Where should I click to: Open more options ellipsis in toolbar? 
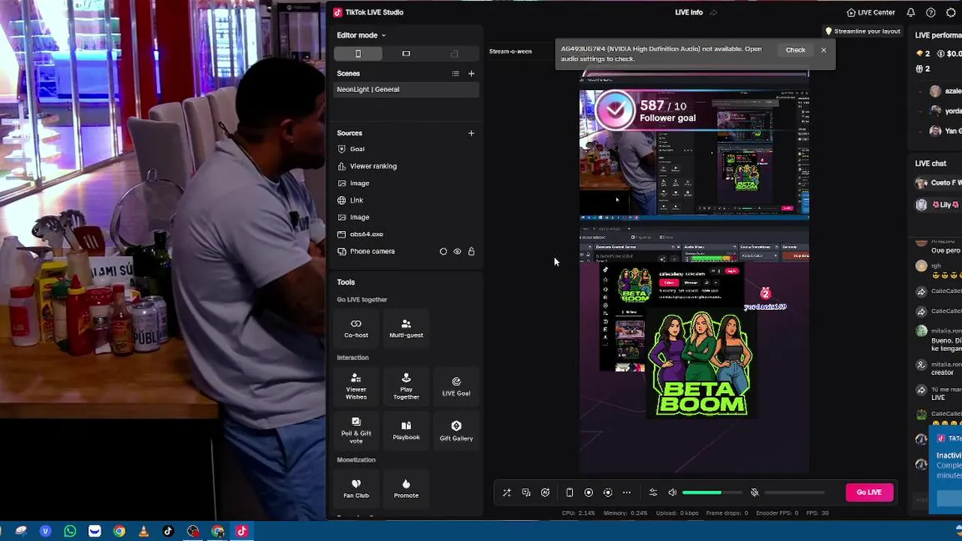pyautogui.click(x=627, y=493)
